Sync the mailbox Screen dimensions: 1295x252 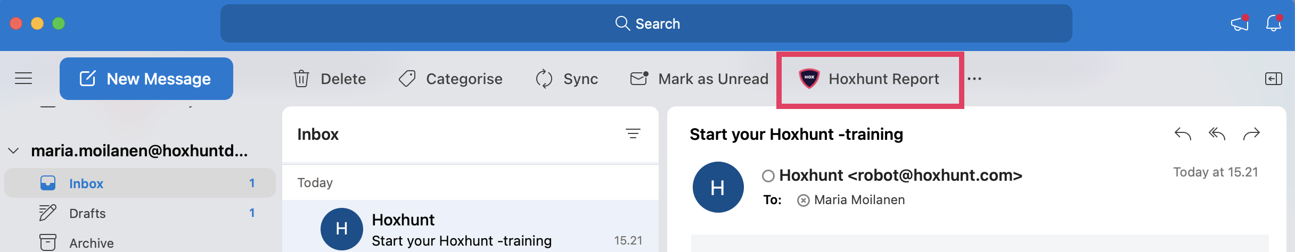pos(567,79)
